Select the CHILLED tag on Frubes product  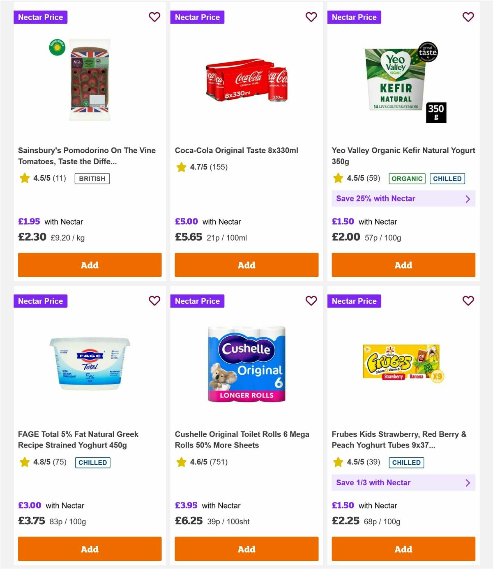[x=406, y=462]
